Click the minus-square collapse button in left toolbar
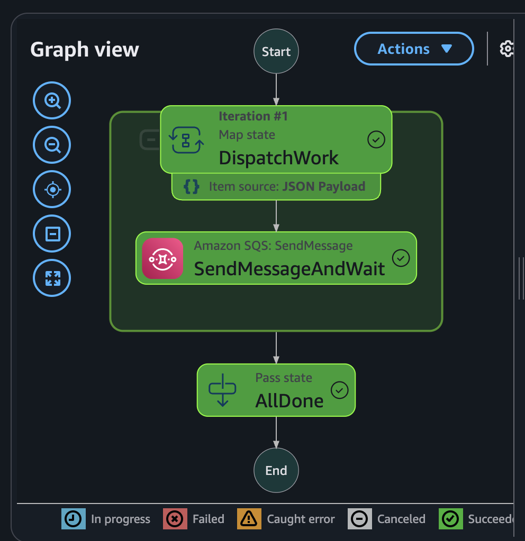 52,234
